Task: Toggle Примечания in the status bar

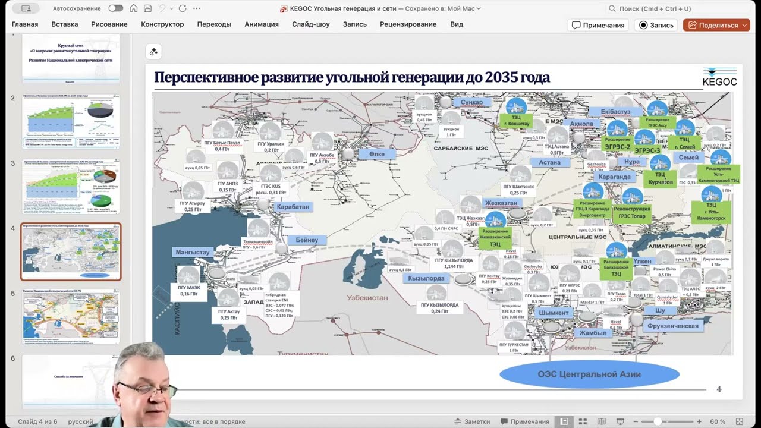Action: coord(524,421)
